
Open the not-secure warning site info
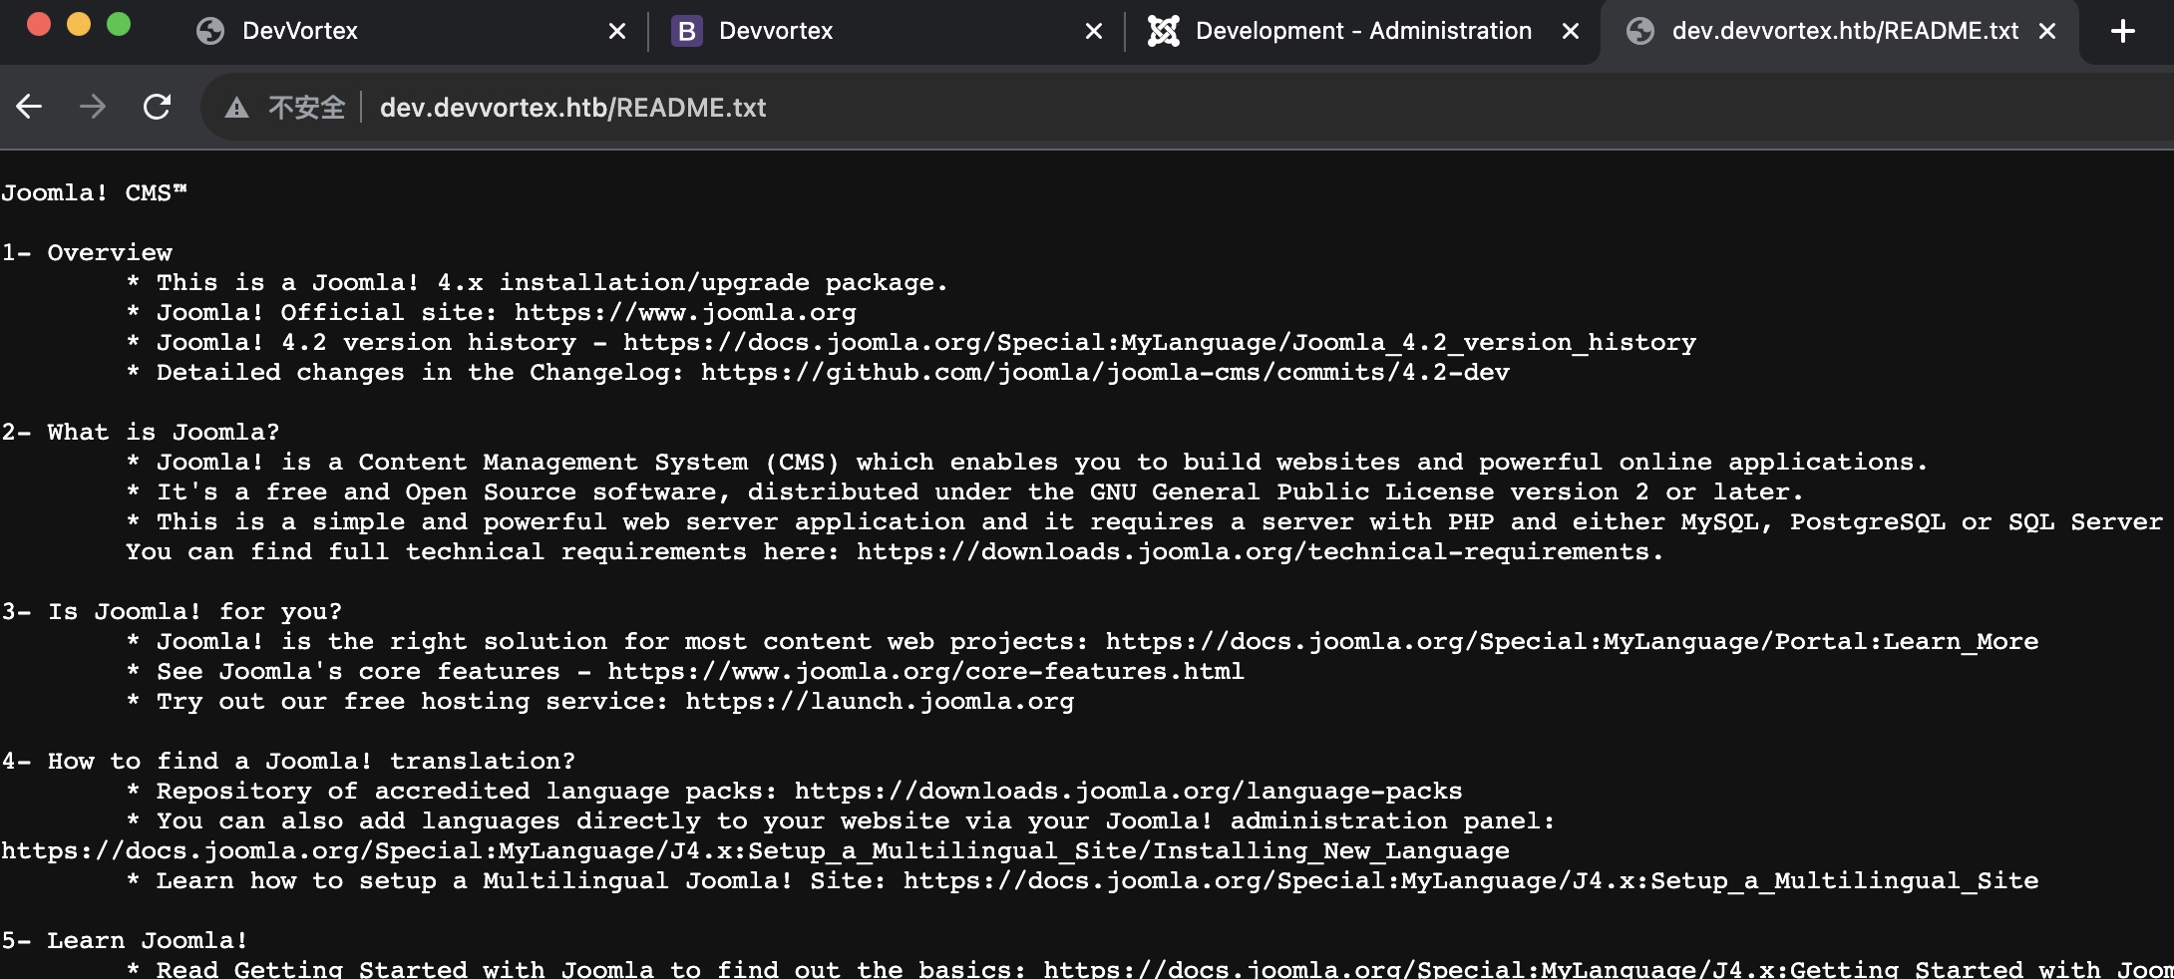click(x=236, y=108)
